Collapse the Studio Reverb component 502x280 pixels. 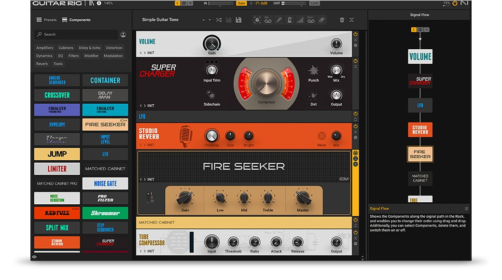(x=355, y=132)
